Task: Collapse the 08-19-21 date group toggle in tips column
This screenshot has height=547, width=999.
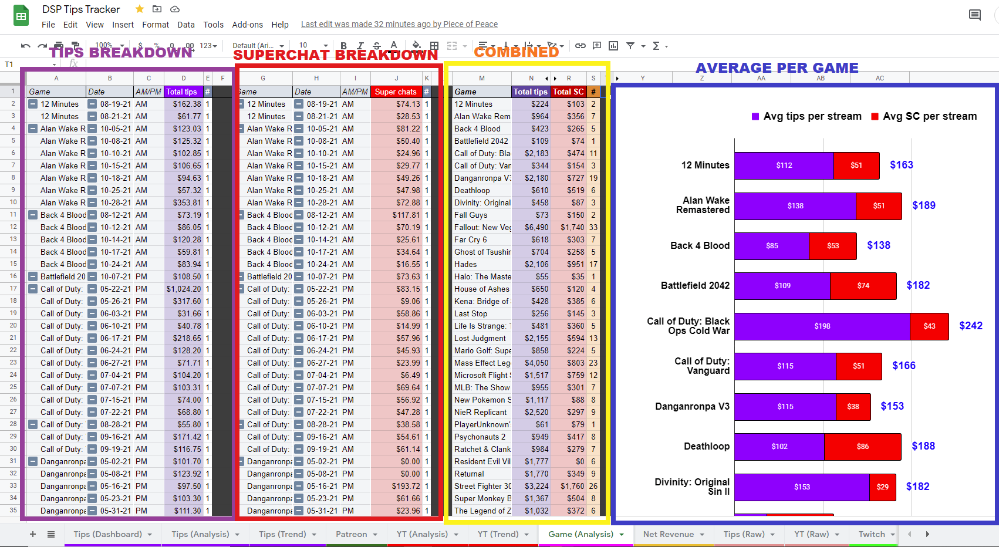Action: coord(92,104)
